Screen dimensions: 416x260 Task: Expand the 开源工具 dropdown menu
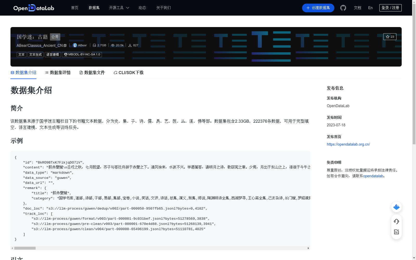click(x=119, y=8)
